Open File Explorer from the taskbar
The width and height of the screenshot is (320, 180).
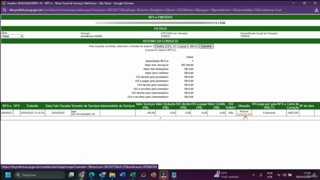112,175
